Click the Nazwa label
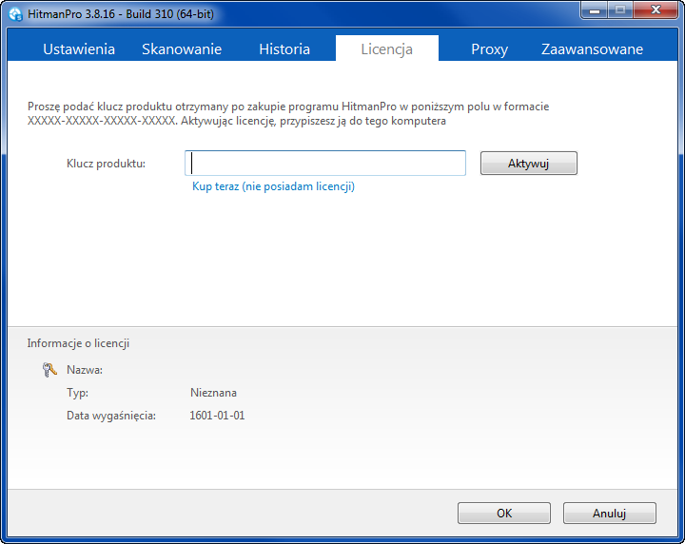685x544 pixels. (85, 370)
